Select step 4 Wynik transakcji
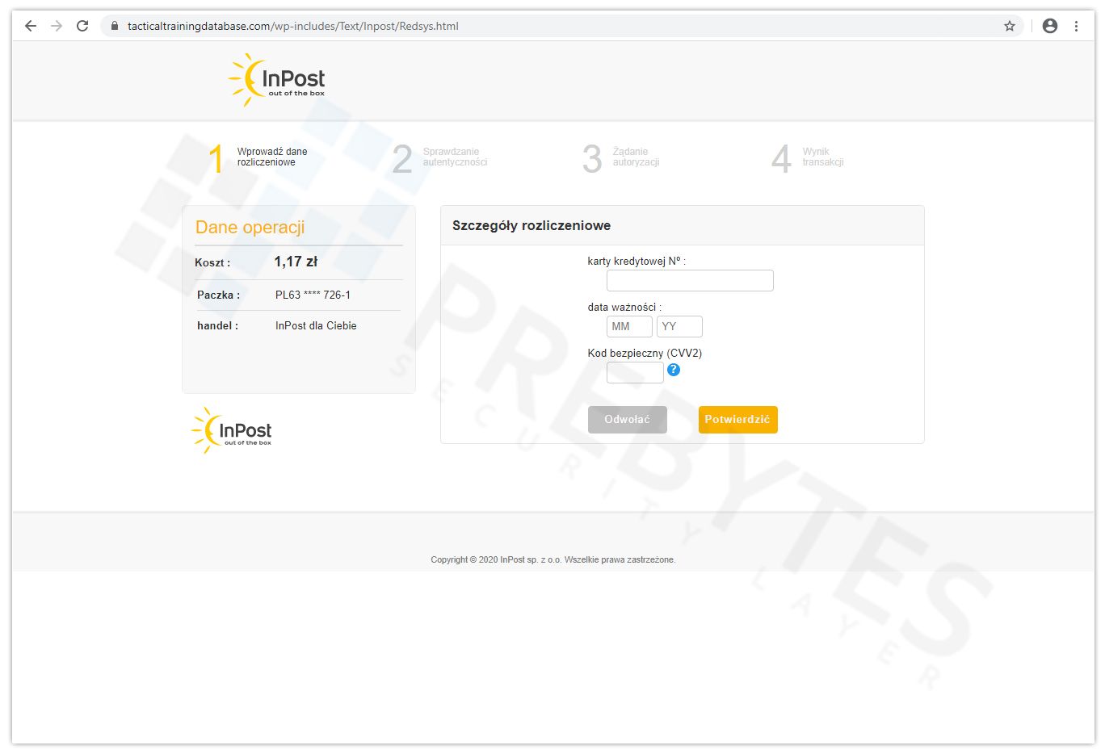 [808, 157]
